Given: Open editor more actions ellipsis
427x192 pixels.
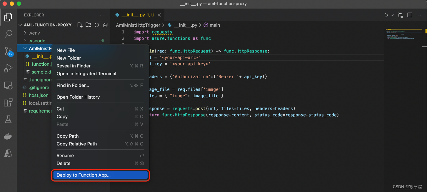Looking at the screenshot, I should (x=419, y=15).
